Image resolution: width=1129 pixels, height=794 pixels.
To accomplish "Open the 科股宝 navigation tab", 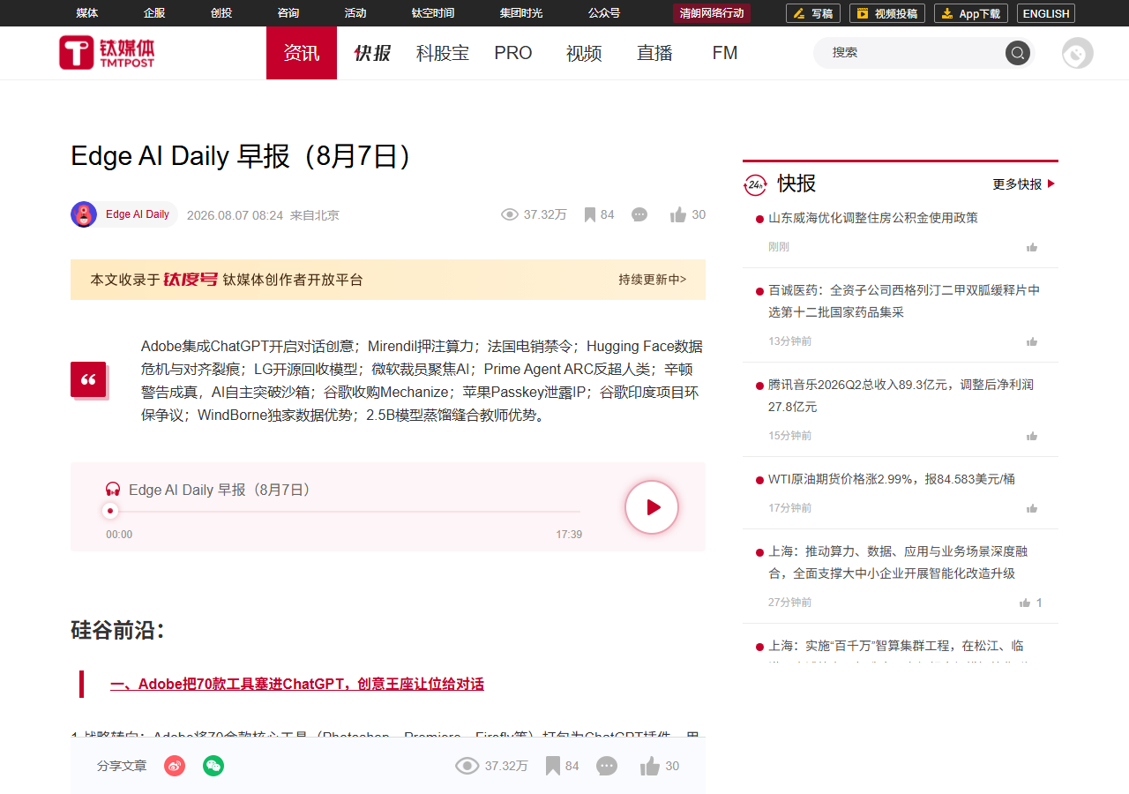I will coord(443,53).
